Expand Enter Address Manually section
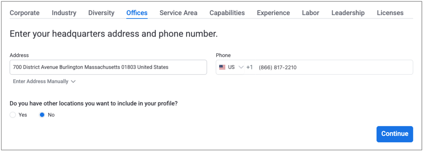This screenshot has height=151, width=423. [x=41, y=82]
